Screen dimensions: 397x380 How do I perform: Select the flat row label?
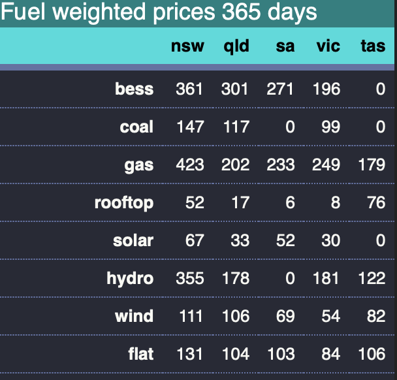click(141, 354)
